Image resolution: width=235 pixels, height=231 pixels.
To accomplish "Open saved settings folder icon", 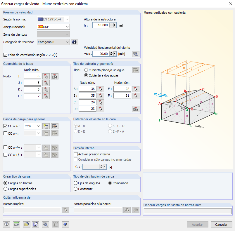I will (27, 224).
